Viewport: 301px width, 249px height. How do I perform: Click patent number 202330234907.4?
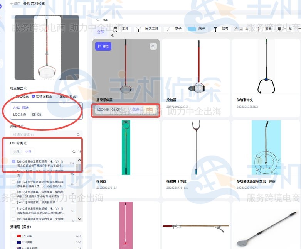click(x=247, y=188)
